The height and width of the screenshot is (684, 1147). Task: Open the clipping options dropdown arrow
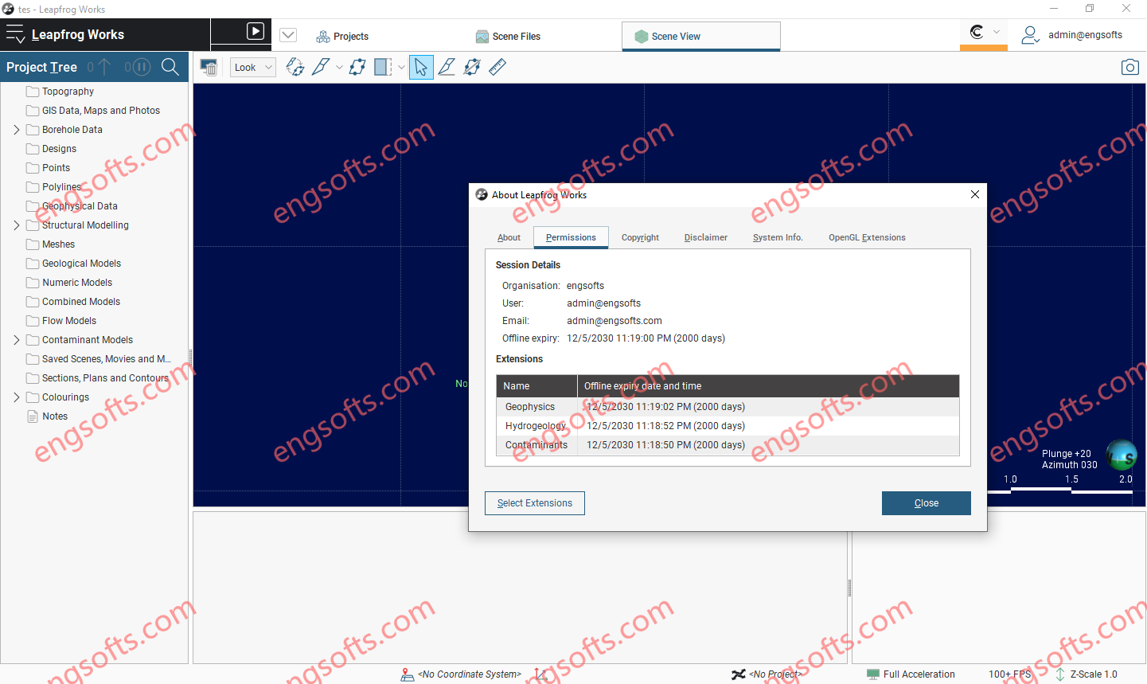(401, 68)
